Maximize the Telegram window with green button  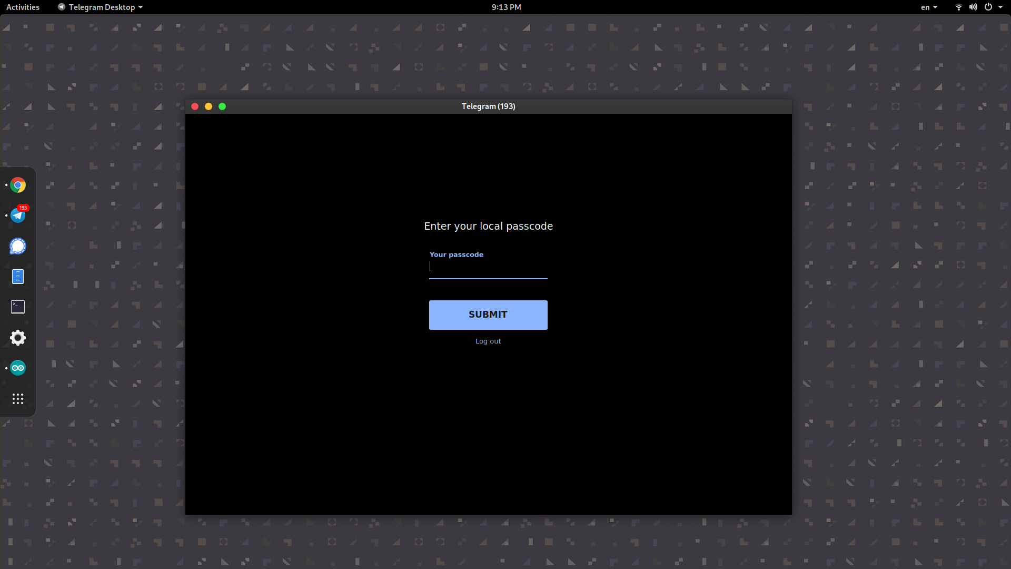(222, 106)
